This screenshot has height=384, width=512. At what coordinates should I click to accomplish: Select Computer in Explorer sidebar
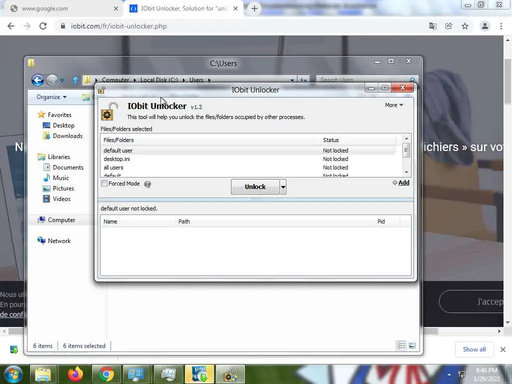tap(61, 220)
